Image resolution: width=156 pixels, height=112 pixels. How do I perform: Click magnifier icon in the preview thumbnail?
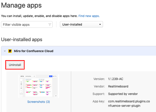point(56,76)
